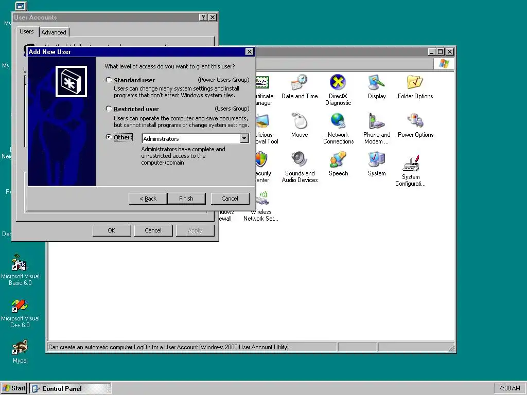Click the system tray clock 4:30 AM

pyautogui.click(x=510, y=388)
